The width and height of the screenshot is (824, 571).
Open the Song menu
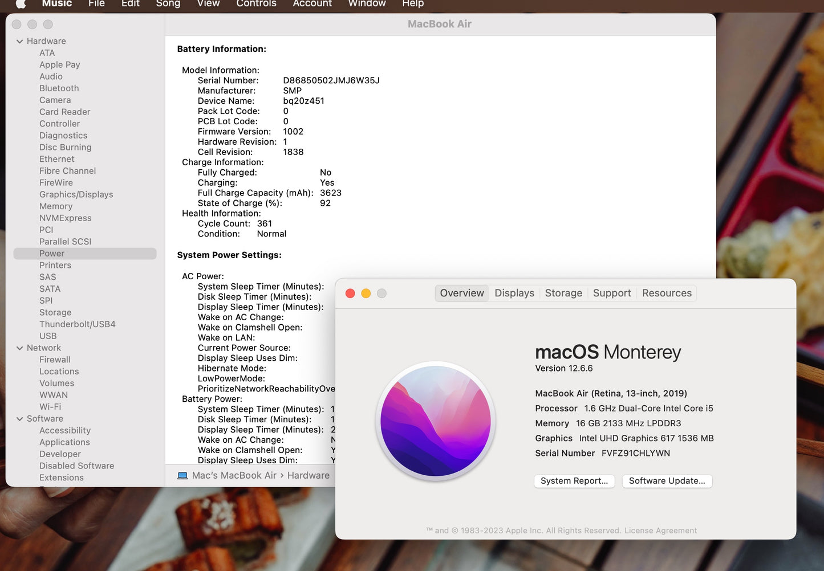168,4
